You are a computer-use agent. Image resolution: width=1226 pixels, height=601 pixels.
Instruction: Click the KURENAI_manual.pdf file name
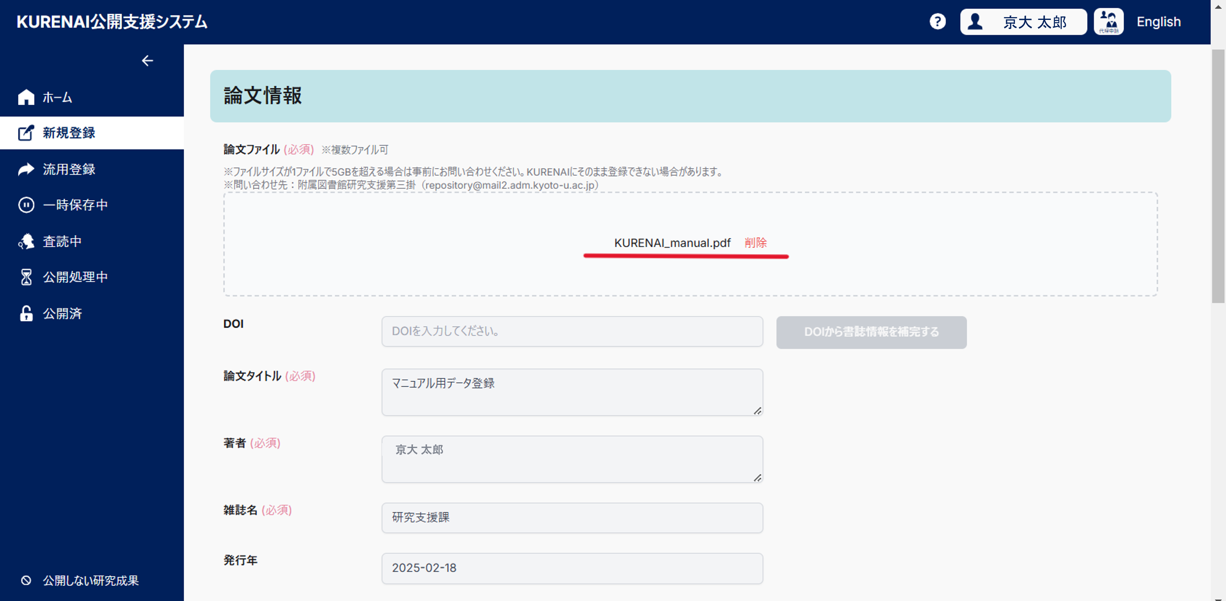[x=672, y=243]
